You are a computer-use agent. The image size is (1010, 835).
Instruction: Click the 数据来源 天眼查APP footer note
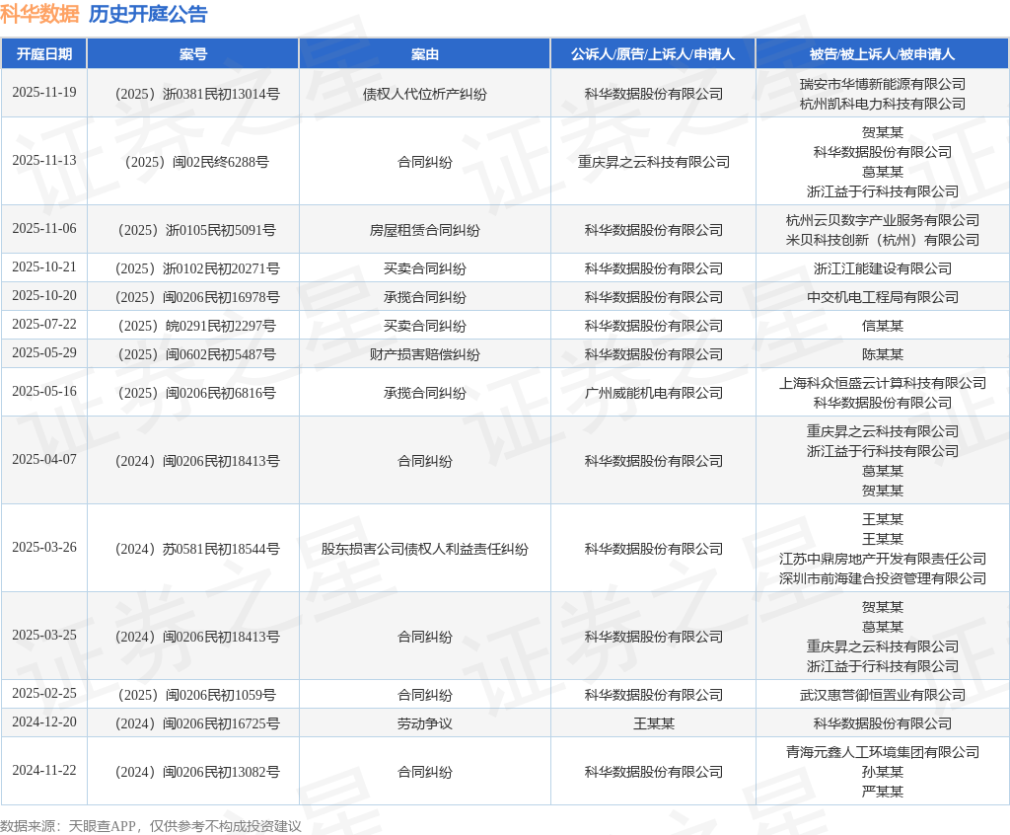tap(151, 826)
